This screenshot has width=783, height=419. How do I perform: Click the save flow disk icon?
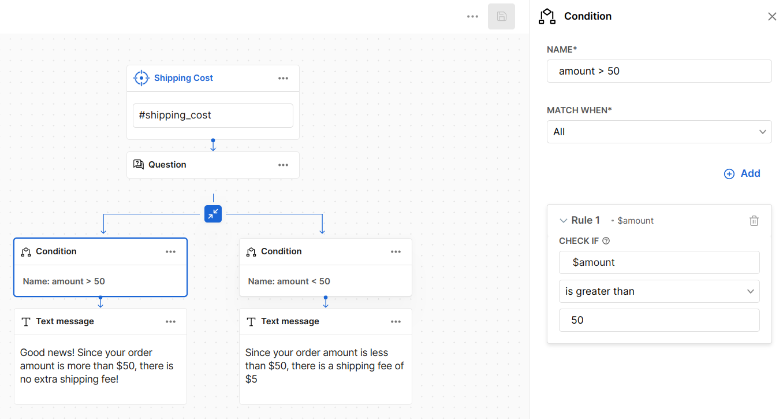501,17
